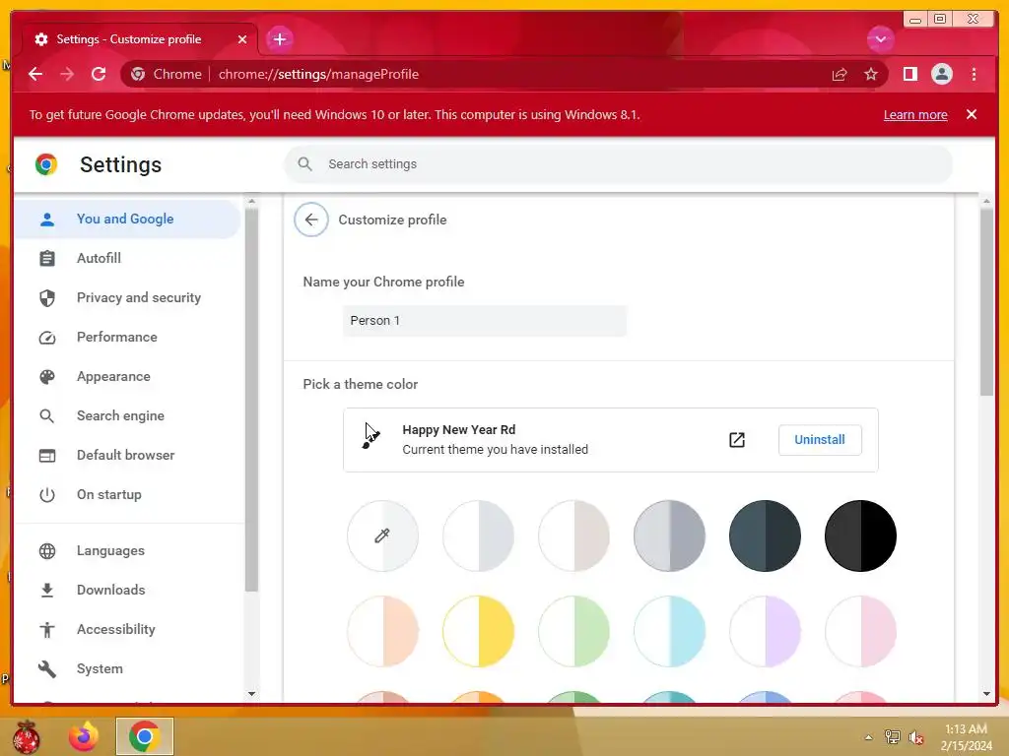Click the main page scrollbar up arrow
The width and height of the screenshot is (1009, 756).
[x=986, y=201]
